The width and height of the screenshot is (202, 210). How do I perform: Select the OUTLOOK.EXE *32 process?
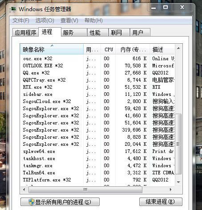tap(97, 66)
